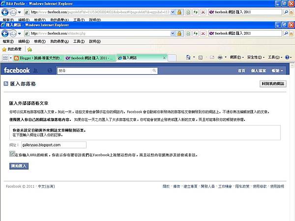
Task: Open 工具 menu in front menu bar
Action: (79, 41)
